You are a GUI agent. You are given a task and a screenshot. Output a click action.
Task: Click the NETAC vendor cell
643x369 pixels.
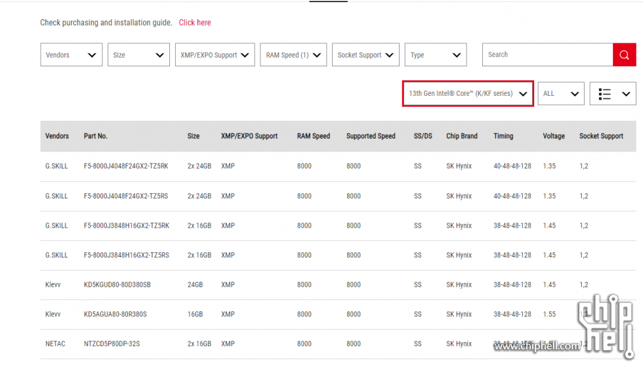[55, 343]
